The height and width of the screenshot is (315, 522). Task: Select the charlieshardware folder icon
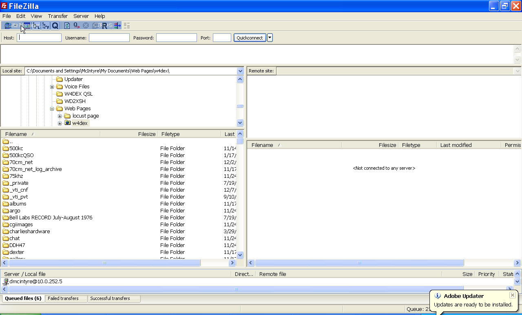(x=6, y=231)
